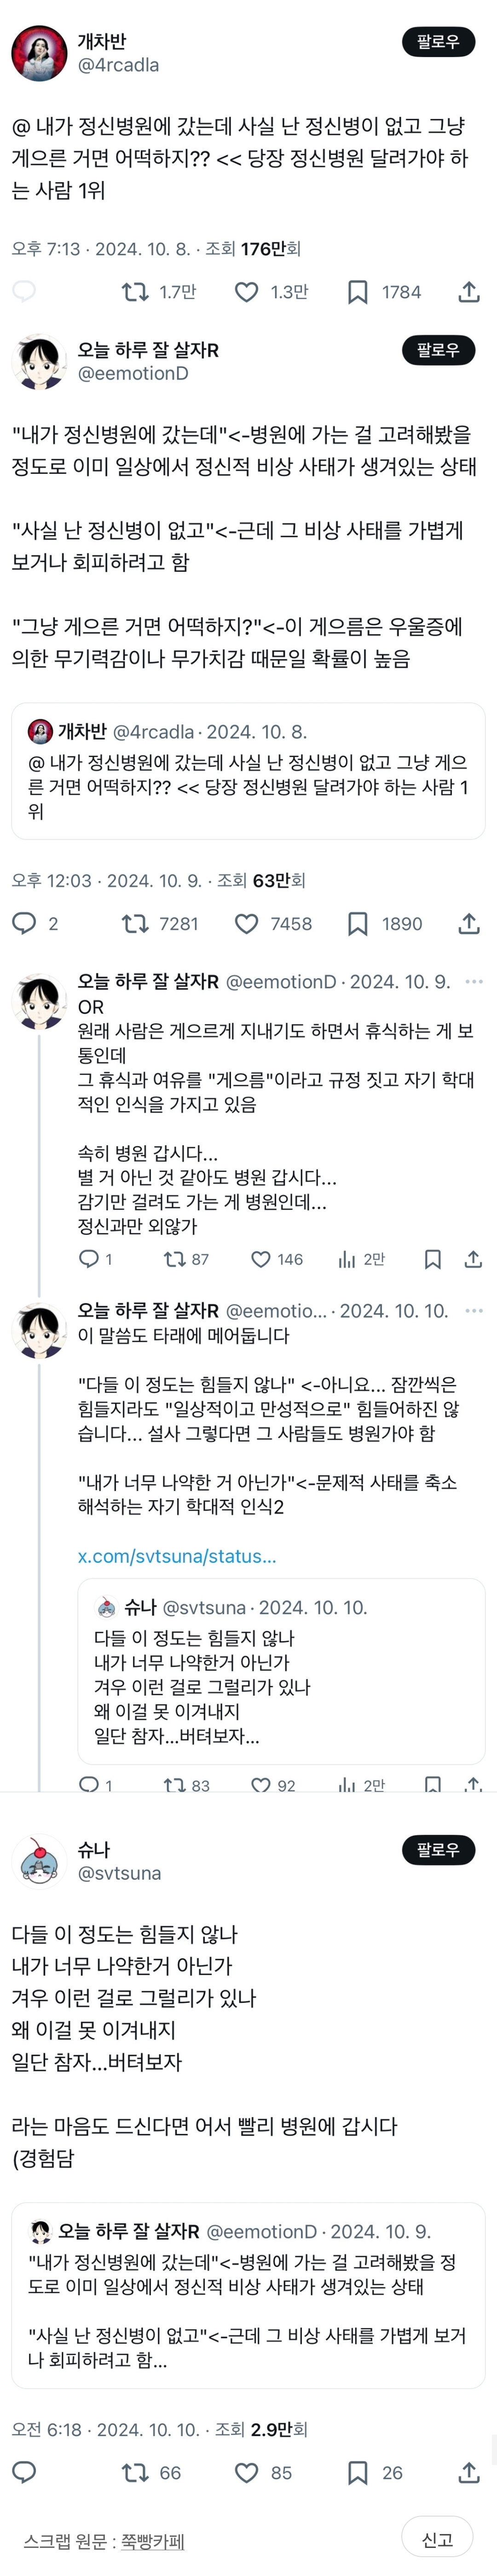Like the 슈나 tweet showing 85 likes

(246, 2473)
